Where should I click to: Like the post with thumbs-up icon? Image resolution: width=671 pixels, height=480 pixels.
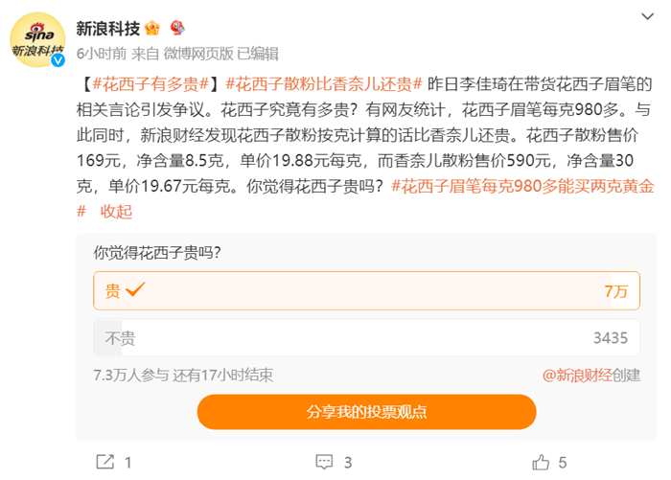point(541,462)
